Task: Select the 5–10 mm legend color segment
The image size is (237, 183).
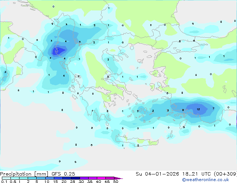Action: tap(41, 178)
